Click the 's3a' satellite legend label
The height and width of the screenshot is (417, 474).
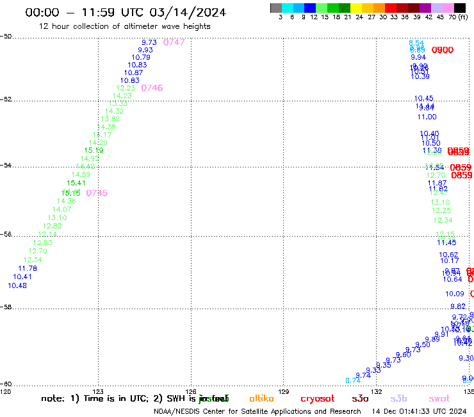[360, 398]
